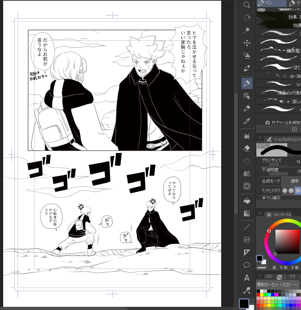Screen dimensions: 301x310
Task: Pick the red swatch in color set
Action: coord(258,295)
